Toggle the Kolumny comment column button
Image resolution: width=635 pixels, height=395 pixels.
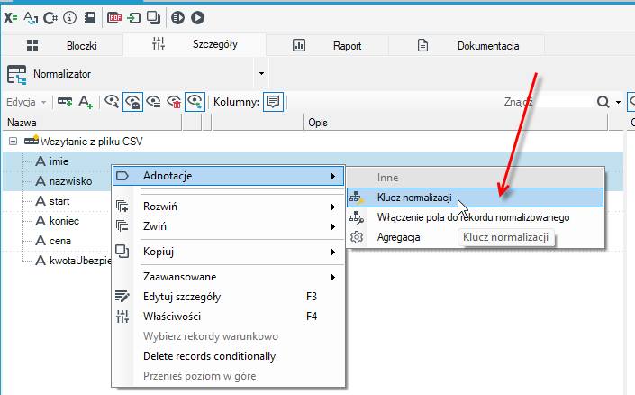point(273,102)
